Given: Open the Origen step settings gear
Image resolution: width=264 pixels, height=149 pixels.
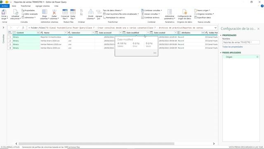Looking at the screenshot, I should (x=257, y=57).
